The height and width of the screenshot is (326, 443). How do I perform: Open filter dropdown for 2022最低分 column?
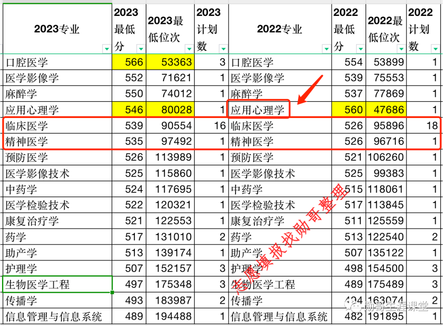tap(361, 49)
